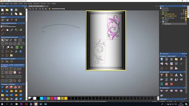The width and height of the screenshot is (189, 106).
Task: Pick the cyan color swatch
Action: (x=42, y=98)
